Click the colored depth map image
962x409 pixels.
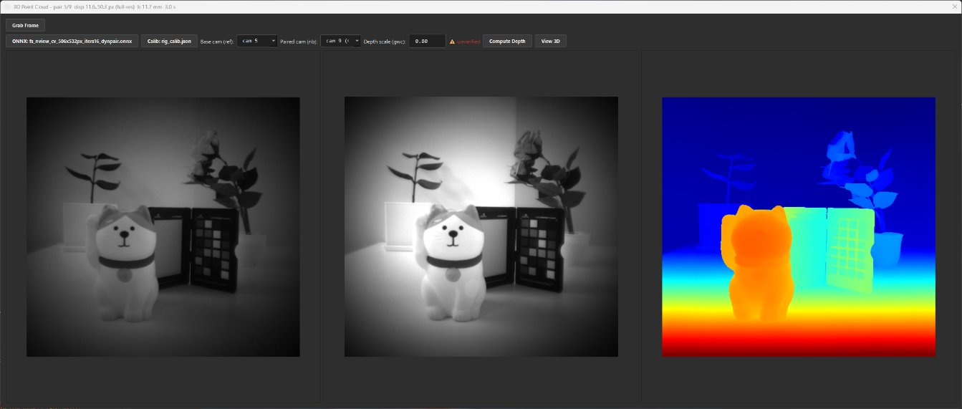pos(799,227)
